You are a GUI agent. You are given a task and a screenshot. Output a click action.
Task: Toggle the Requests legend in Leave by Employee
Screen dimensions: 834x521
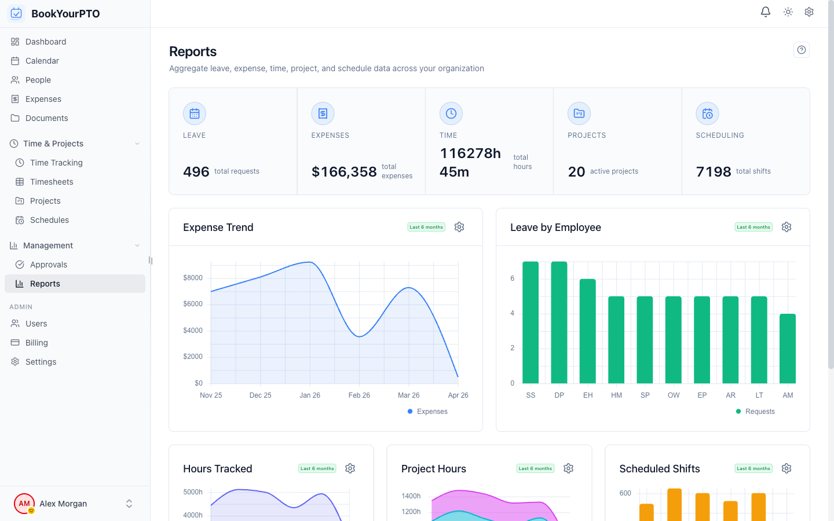click(755, 411)
